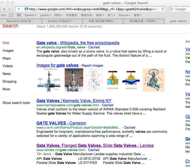Screen dimensions: 190x168
Task: Go forward with Safari's forward arrow
Action: (10, 9)
